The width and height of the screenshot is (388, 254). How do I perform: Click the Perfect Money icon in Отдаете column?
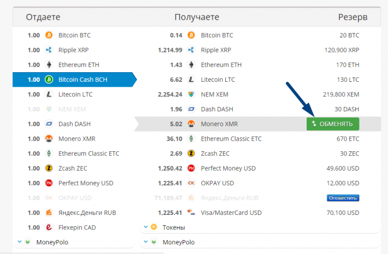(49, 183)
